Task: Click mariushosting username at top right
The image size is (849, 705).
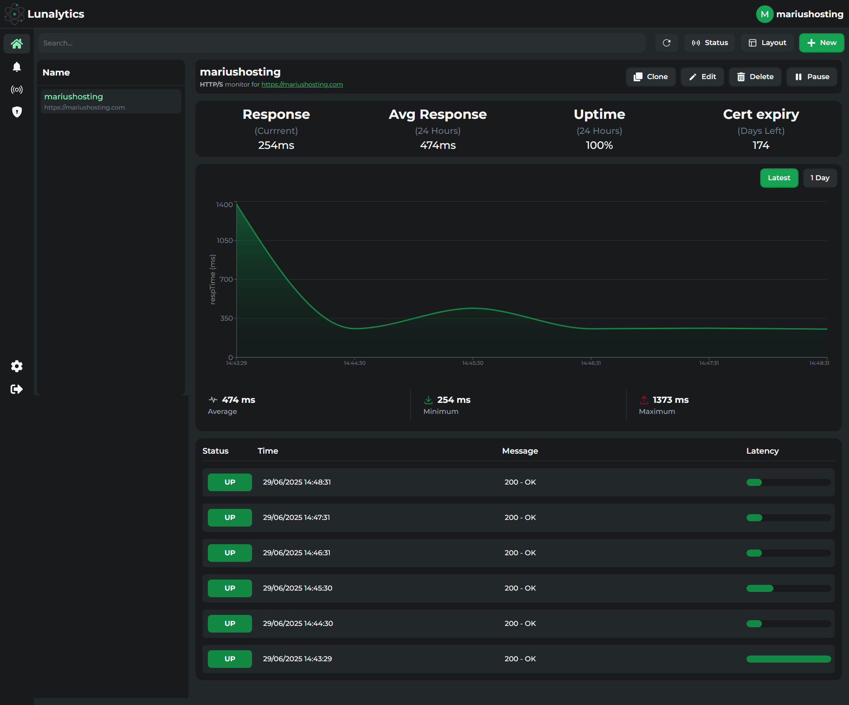Action: [810, 14]
